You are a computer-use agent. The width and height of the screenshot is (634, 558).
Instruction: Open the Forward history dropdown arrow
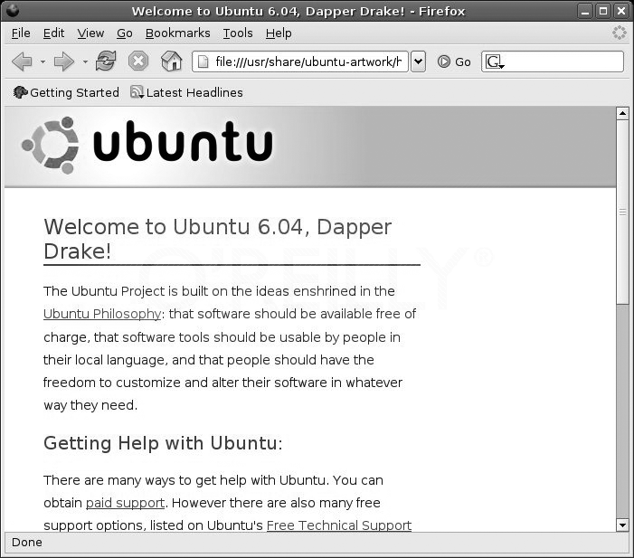[85, 61]
